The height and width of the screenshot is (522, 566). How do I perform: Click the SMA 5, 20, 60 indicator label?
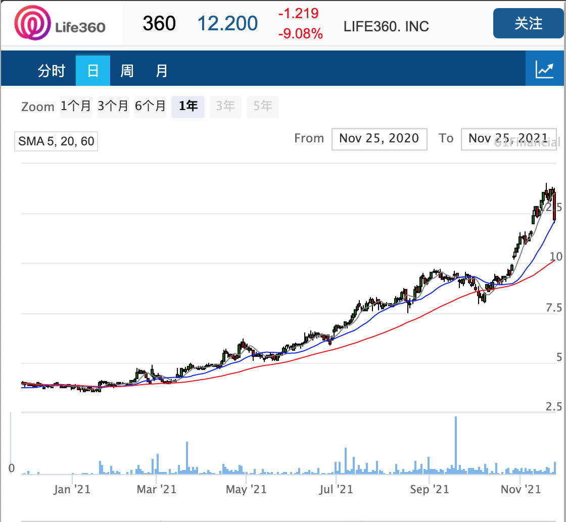(56, 141)
